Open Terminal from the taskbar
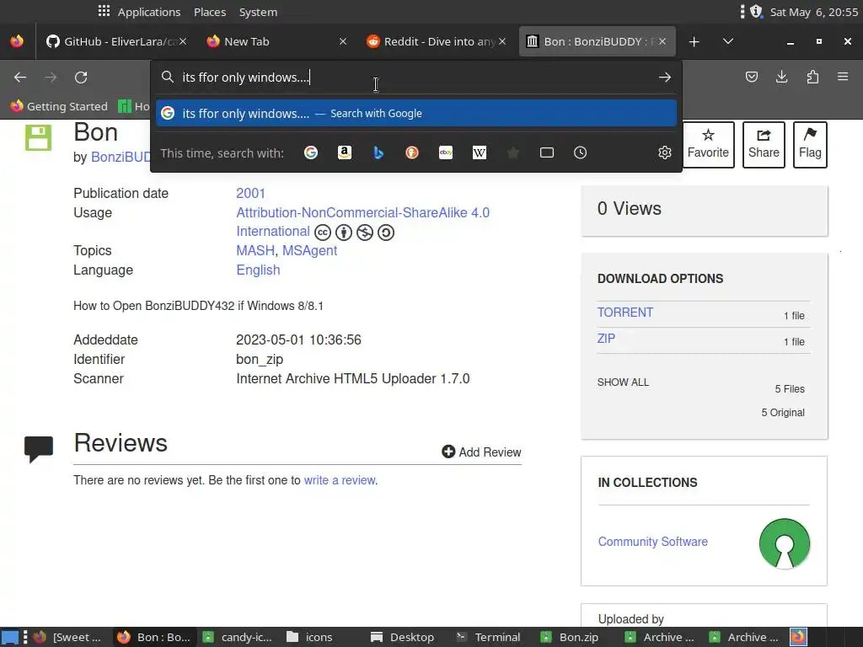 pos(488,637)
